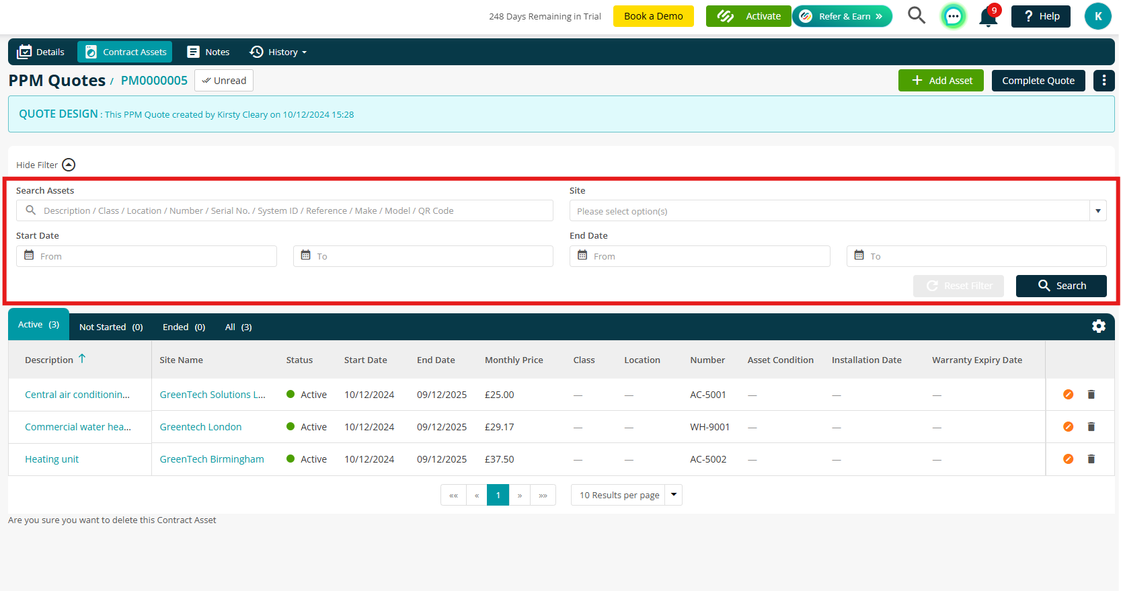Collapse filters with Hide Filter arrow icon

tap(69, 165)
